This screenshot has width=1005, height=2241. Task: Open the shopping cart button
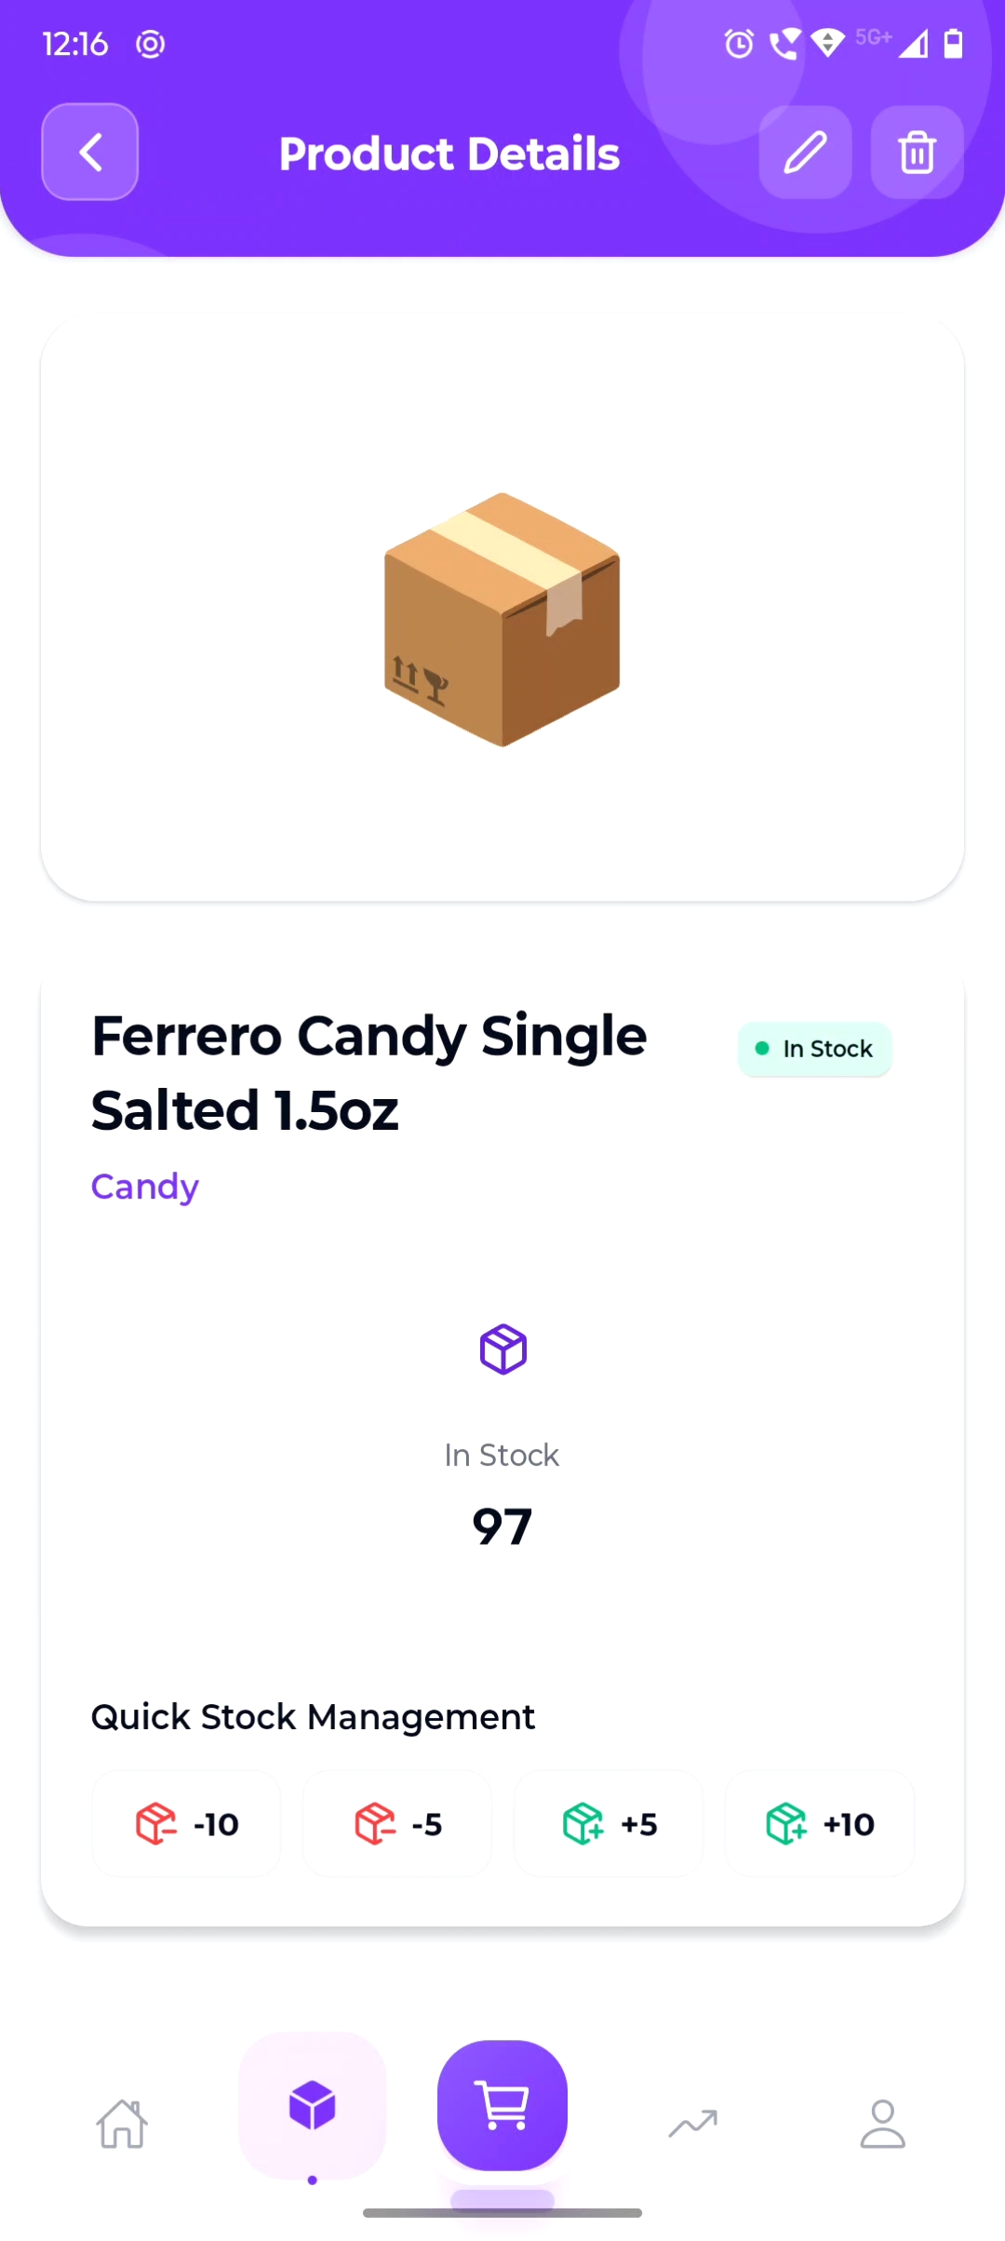point(502,2105)
